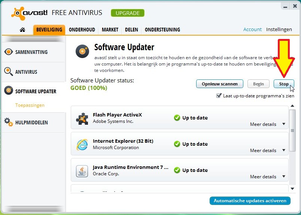Click the Internet Explorer icon
Screen dimensions: 301x215
click(82, 144)
